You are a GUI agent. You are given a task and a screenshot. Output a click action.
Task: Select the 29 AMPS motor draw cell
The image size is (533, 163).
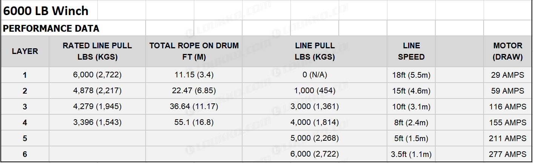[508, 75]
